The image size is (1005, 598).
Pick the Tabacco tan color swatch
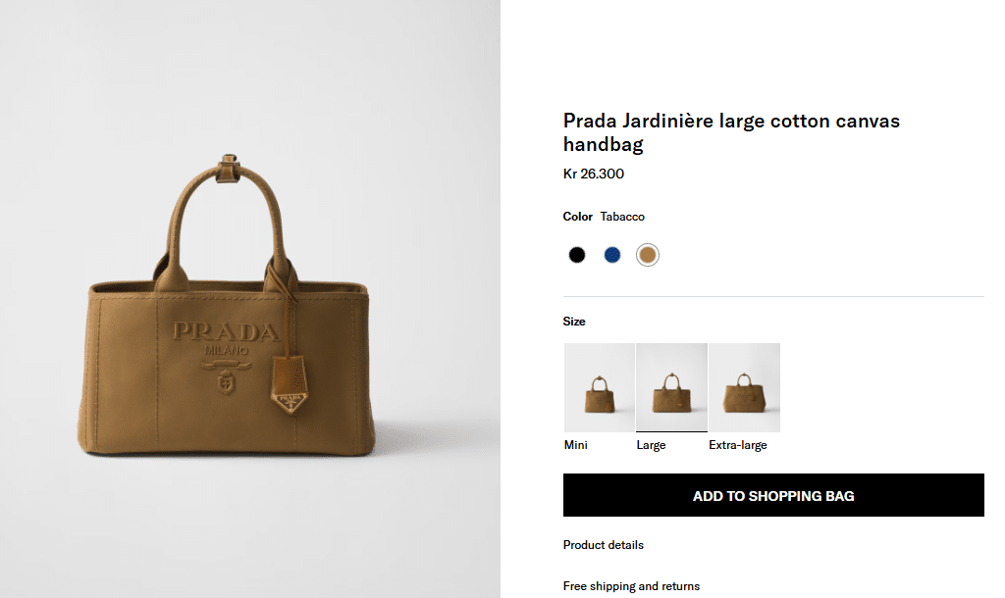(647, 255)
